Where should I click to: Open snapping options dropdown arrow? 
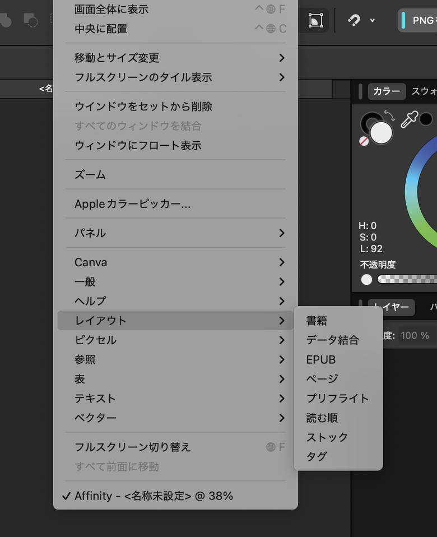(373, 21)
